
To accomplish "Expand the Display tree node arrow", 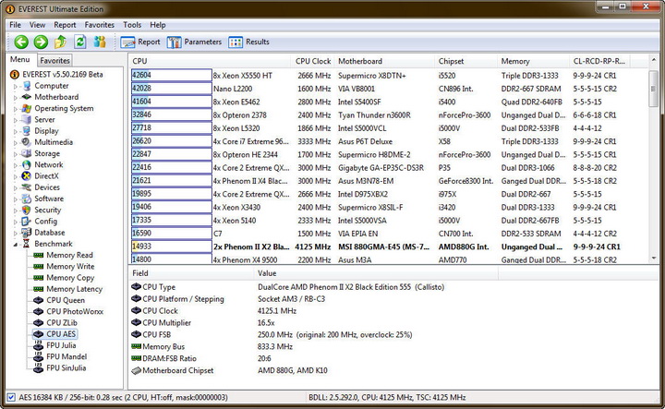I will [16, 131].
